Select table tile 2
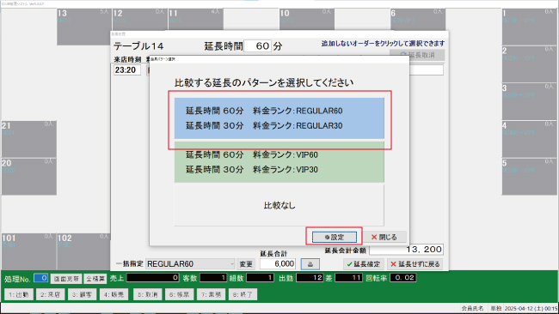This screenshot has width=559, height=314. [529, 64]
